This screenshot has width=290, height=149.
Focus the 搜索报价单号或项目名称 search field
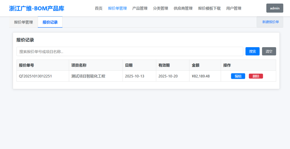pos(129,51)
